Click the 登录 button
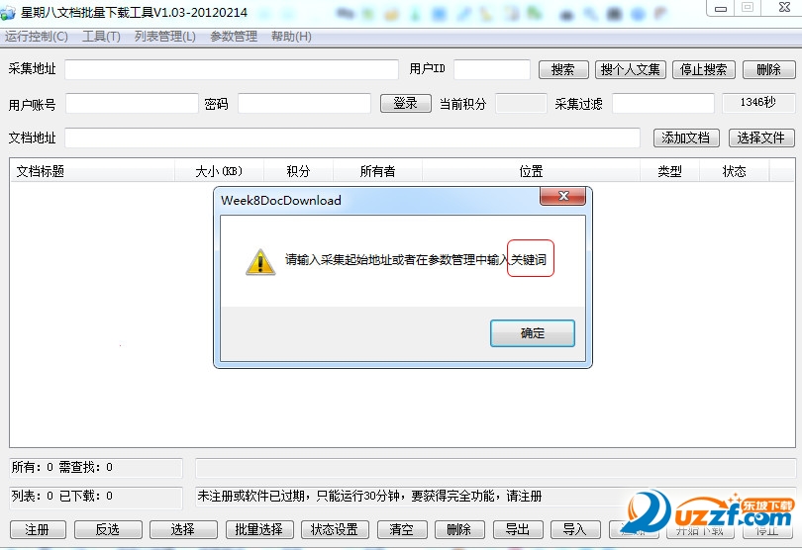Image resolution: width=802 pixels, height=550 pixels. coord(406,103)
